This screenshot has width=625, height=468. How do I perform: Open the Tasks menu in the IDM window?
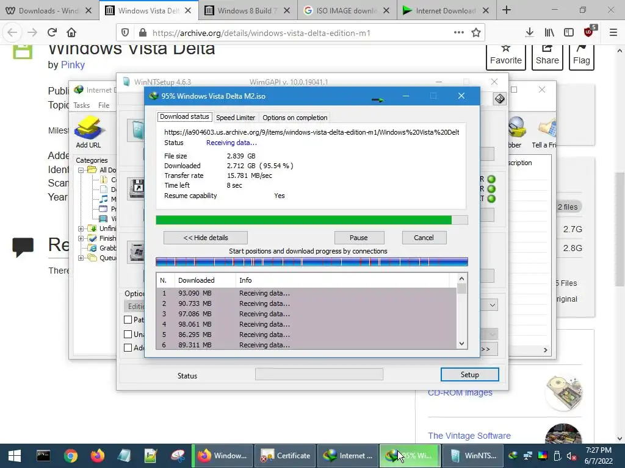pyautogui.click(x=81, y=105)
